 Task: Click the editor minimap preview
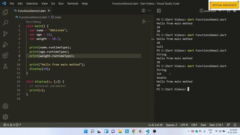pyautogui.click(x=144, y=21)
